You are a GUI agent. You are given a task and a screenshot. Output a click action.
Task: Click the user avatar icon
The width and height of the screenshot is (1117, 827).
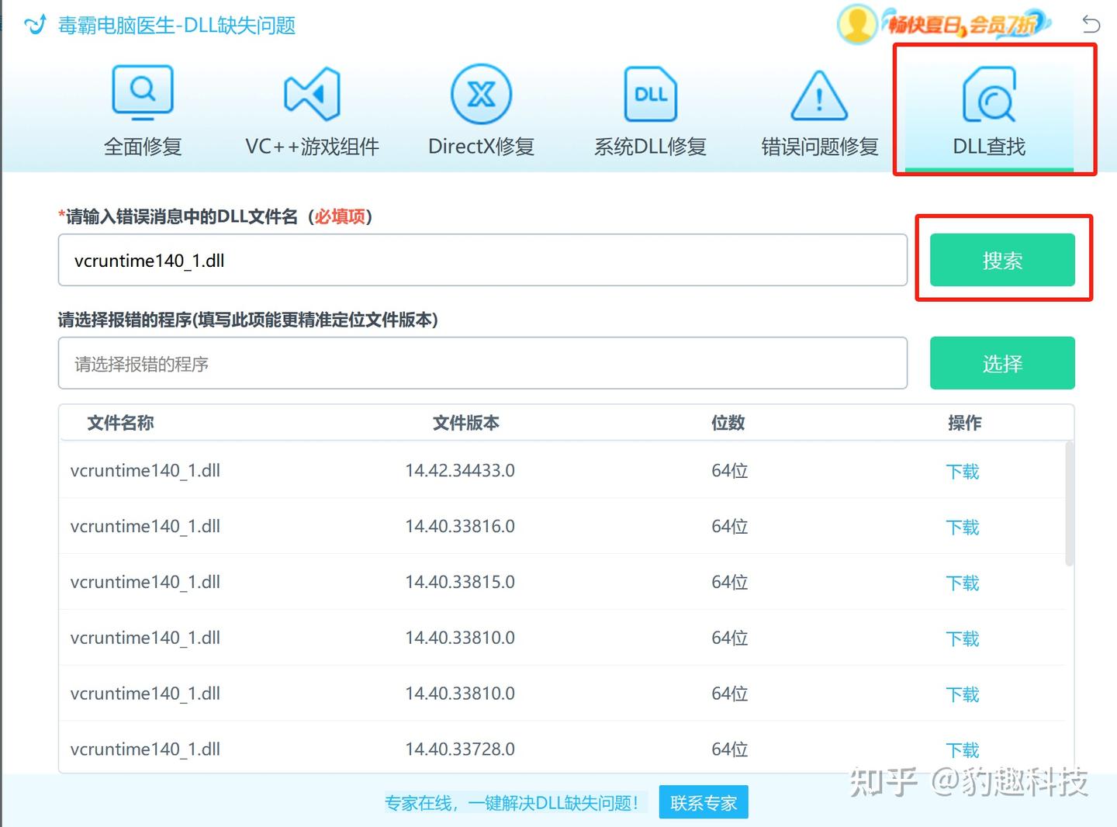click(857, 24)
